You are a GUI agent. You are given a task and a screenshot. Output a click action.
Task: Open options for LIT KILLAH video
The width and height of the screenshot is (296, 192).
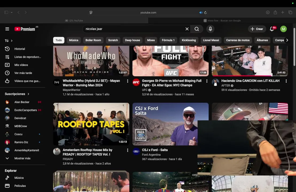286,81
